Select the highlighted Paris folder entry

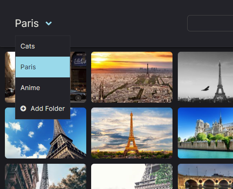pos(43,67)
